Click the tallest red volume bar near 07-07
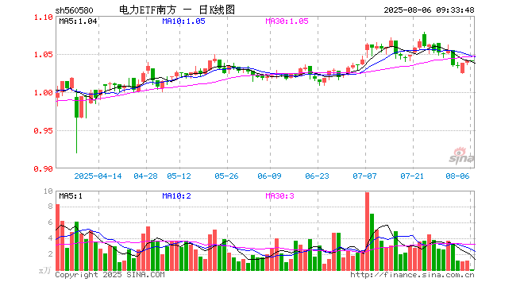Viewport: 524px width, 286px height. point(368,231)
